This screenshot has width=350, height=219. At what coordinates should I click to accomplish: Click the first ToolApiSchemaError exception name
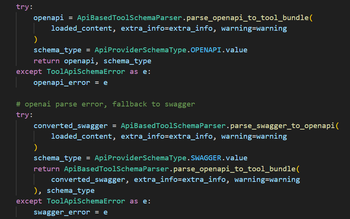(x=86, y=72)
